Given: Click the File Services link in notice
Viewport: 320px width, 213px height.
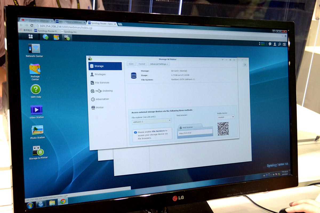Looking at the screenshot, I should pyautogui.click(x=158, y=131).
